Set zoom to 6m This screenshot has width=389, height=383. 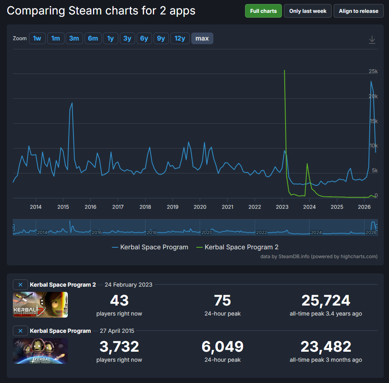93,38
